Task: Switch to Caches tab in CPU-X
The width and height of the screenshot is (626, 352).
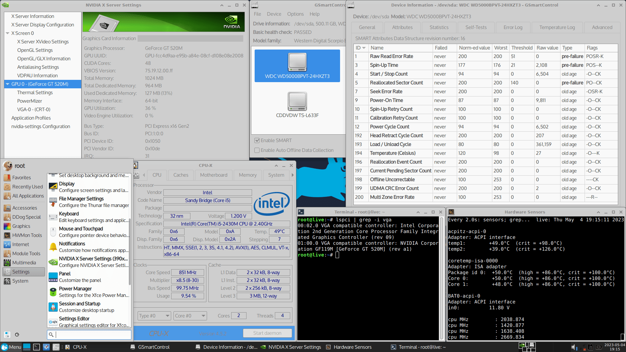Action: coord(181,175)
